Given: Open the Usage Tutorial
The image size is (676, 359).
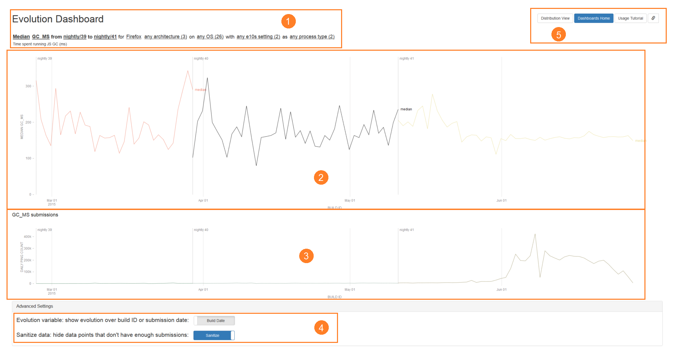Looking at the screenshot, I should [x=630, y=18].
